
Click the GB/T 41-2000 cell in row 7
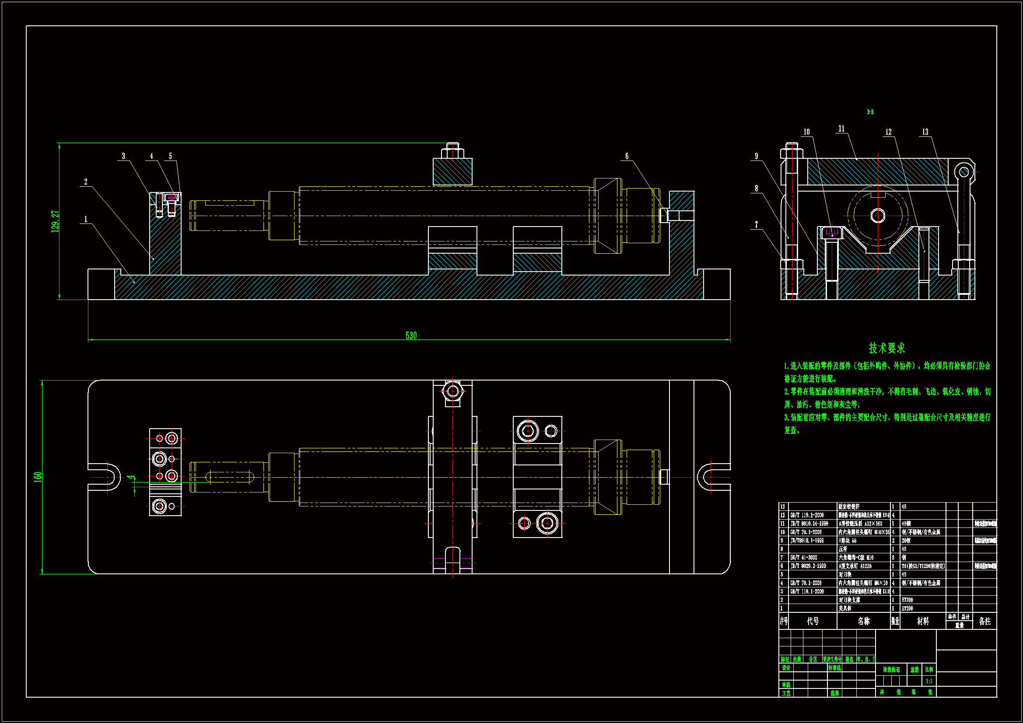coord(804,558)
